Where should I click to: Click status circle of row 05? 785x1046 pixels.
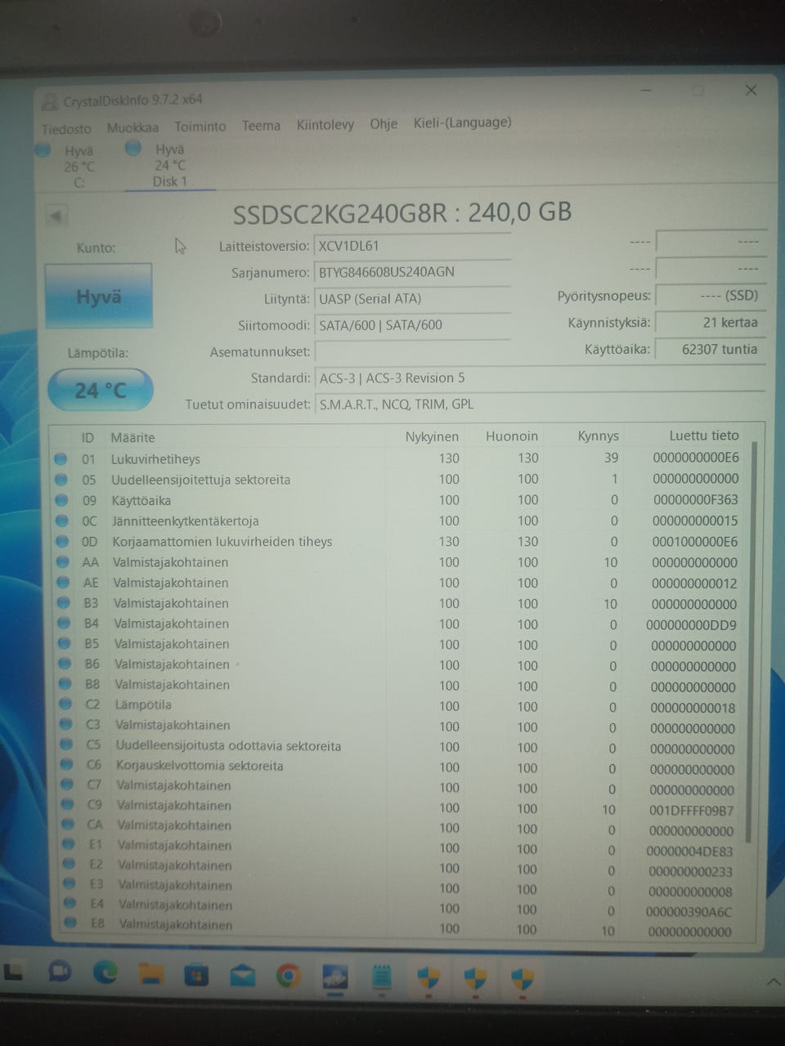coord(61,479)
